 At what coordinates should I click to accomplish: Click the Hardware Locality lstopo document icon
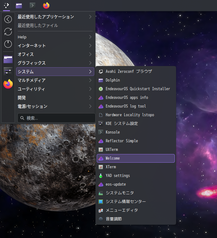coord(101,115)
